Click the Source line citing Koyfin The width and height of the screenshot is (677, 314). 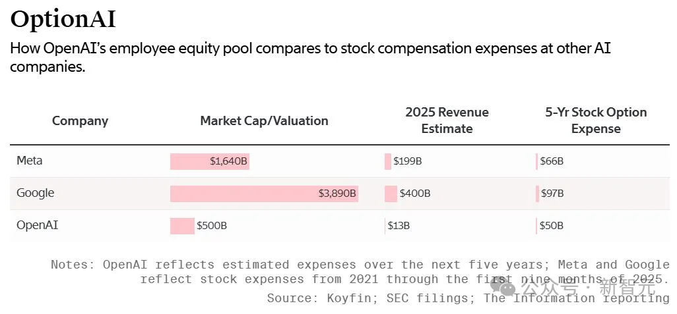tap(468, 298)
